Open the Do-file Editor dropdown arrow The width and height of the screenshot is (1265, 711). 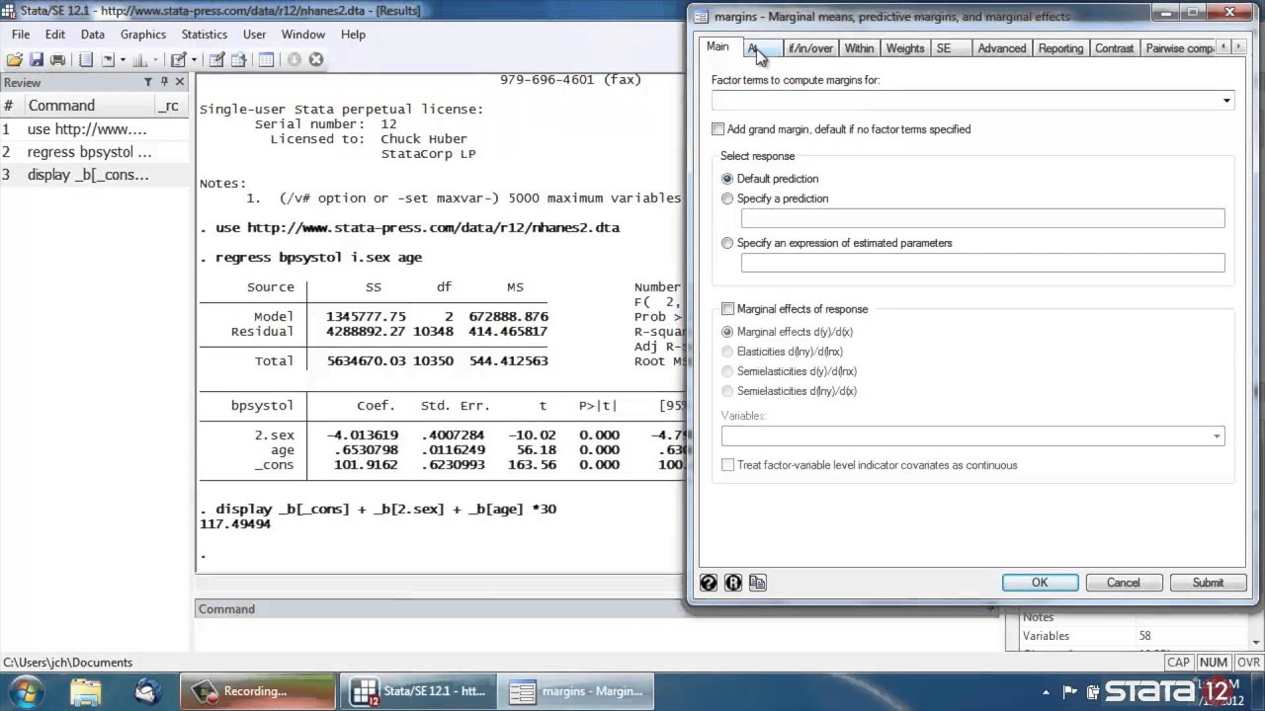click(194, 59)
